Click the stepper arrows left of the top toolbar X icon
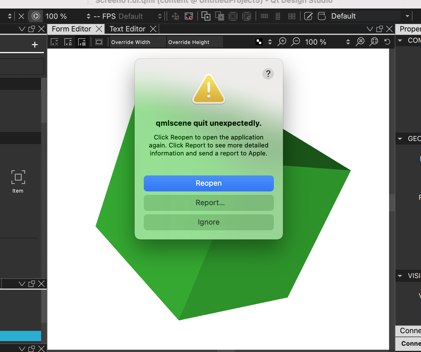Image resolution: width=421 pixels, height=352 pixels. point(10,16)
